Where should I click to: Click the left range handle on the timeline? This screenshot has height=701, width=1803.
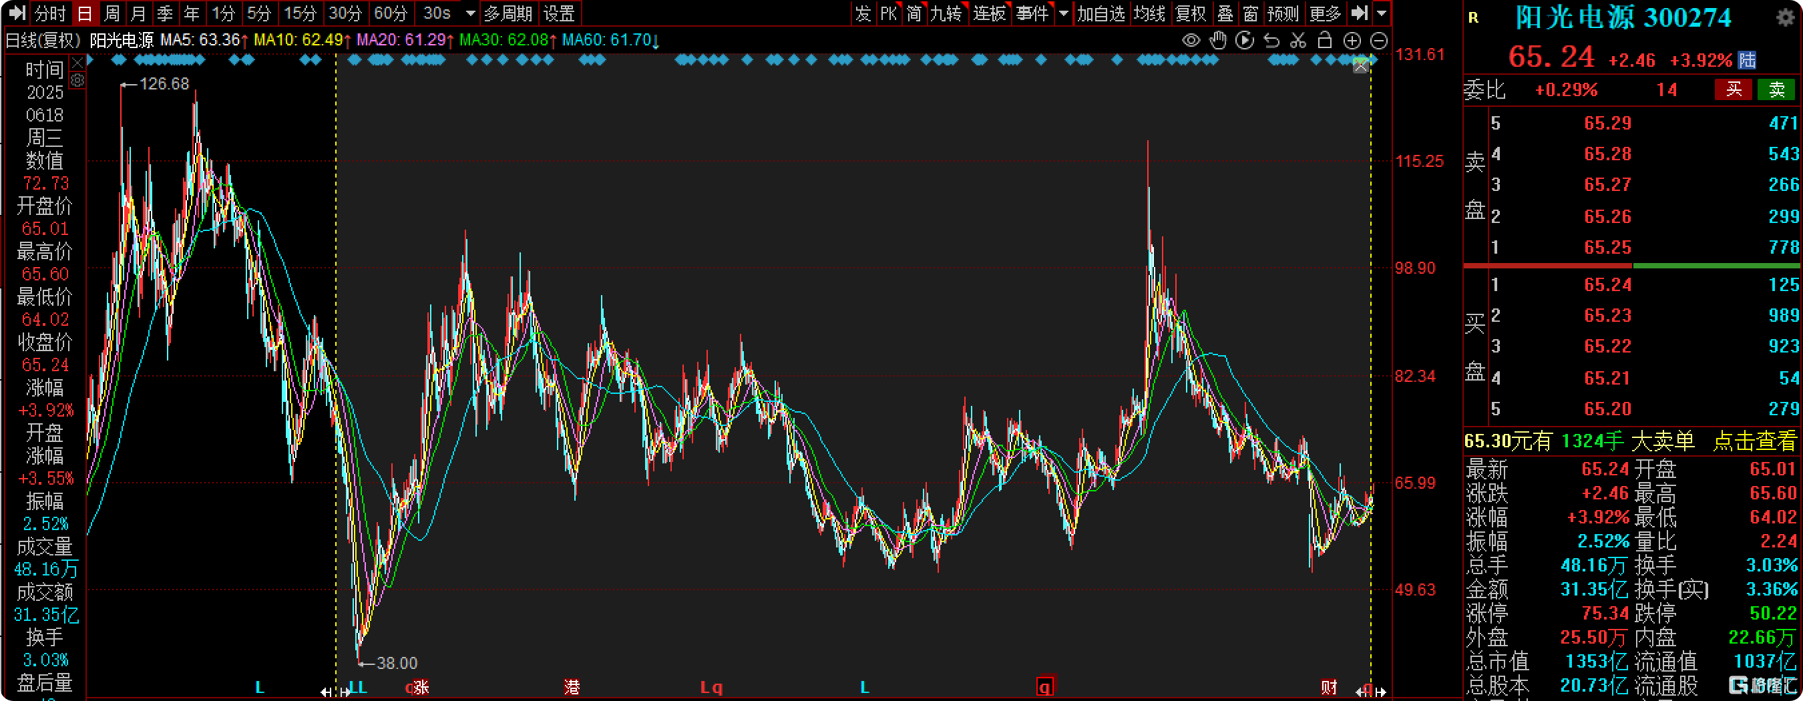point(335,692)
